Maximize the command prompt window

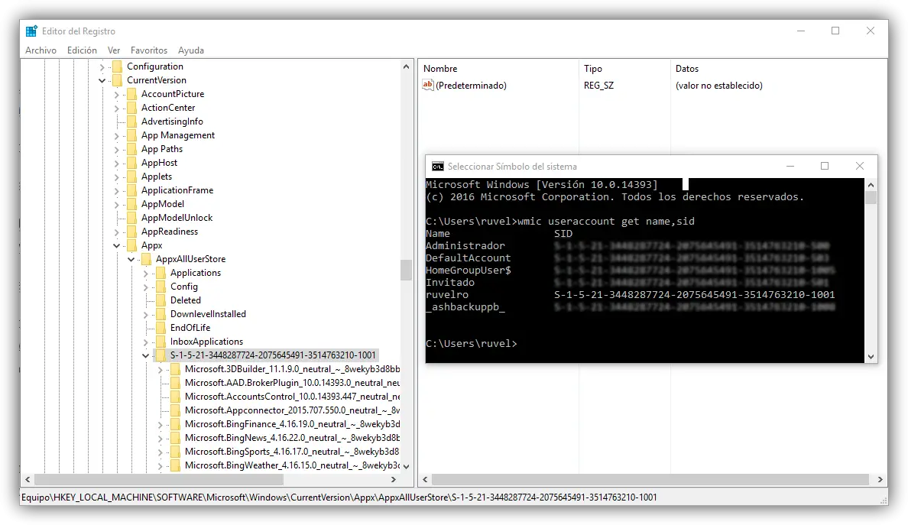[825, 166]
